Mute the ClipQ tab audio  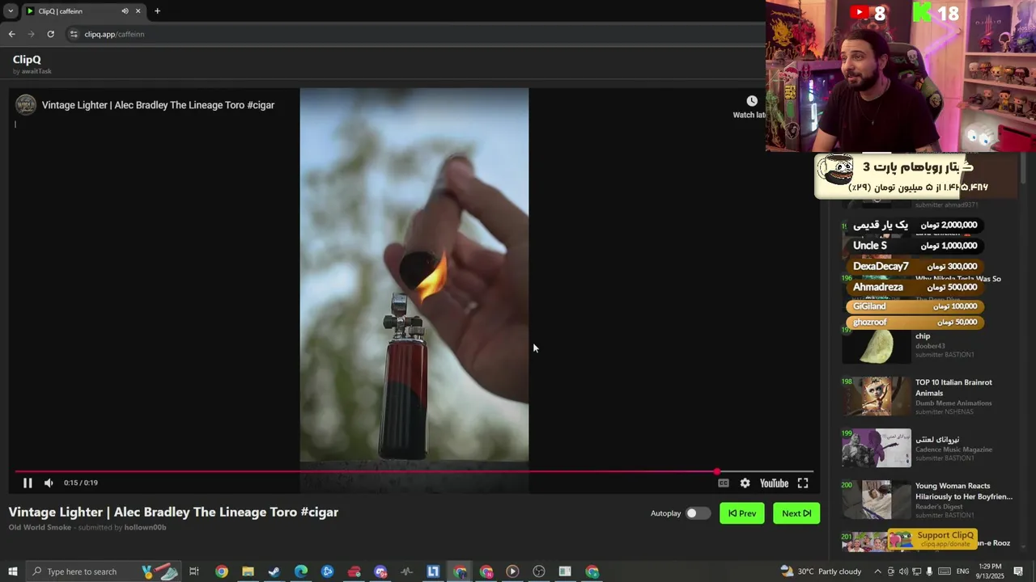point(125,11)
